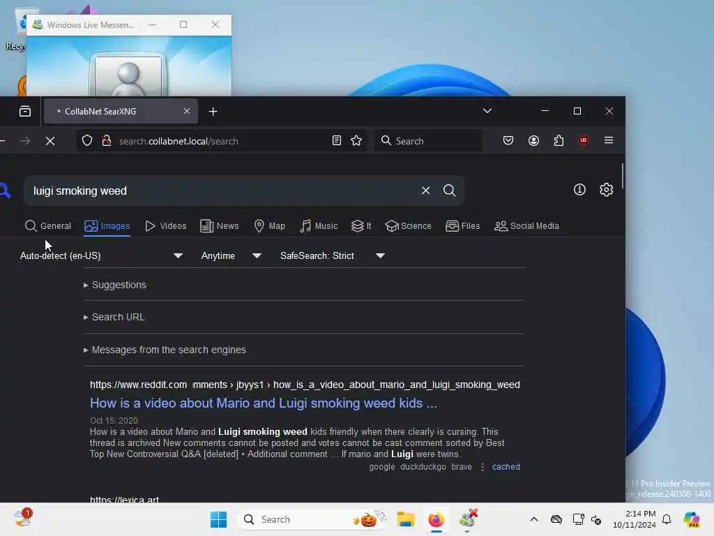Switch to the Map category
This screenshot has height=536, width=714.
(x=269, y=225)
